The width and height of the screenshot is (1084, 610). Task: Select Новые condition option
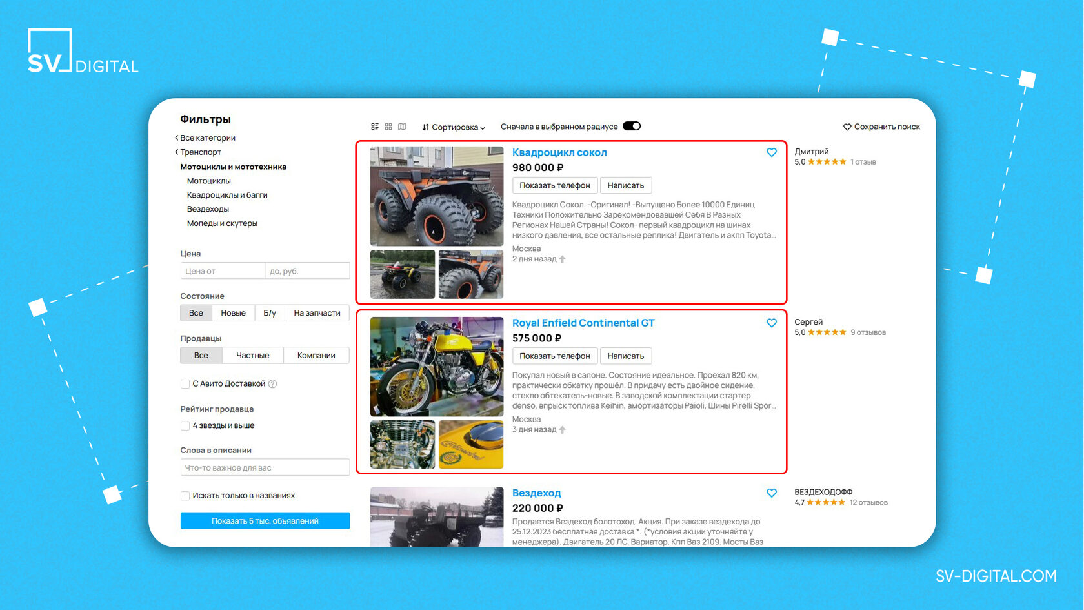pyautogui.click(x=233, y=313)
